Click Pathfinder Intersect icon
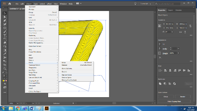197x111 pixels. pos(170,84)
